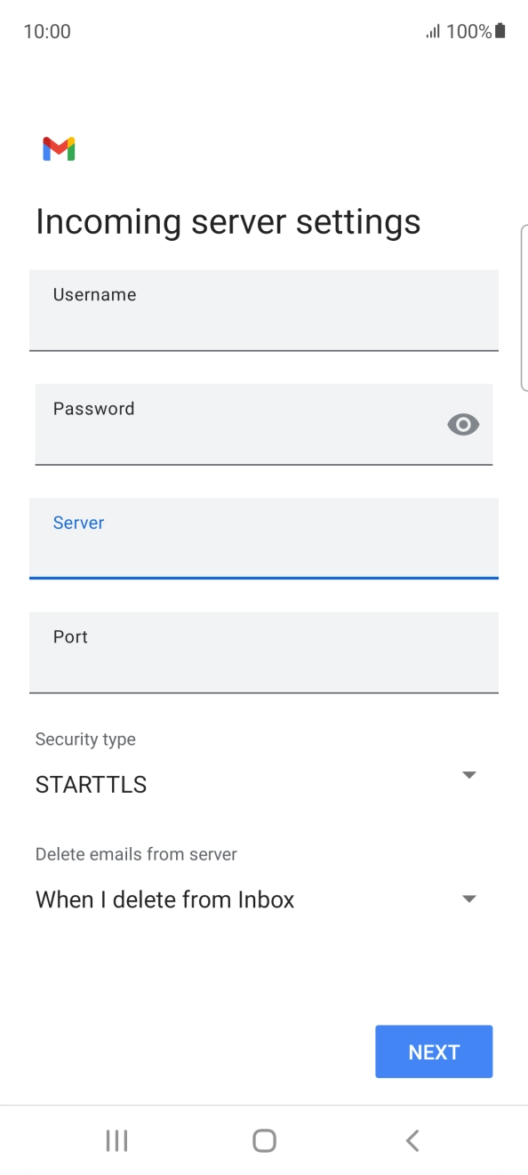Viewport: 528px width, 1175px height.
Task: Click the active Server input field
Action: tap(263, 539)
